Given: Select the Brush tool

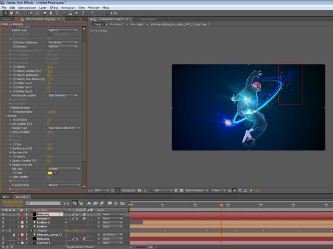Looking at the screenshot, I should [x=65, y=13].
